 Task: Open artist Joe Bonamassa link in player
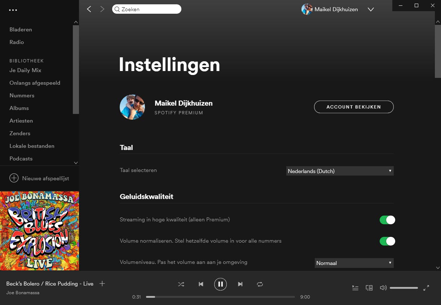click(x=23, y=293)
